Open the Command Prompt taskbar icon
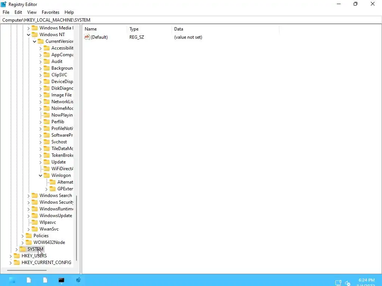The height and width of the screenshot is (286, 382). pos(62,280)
